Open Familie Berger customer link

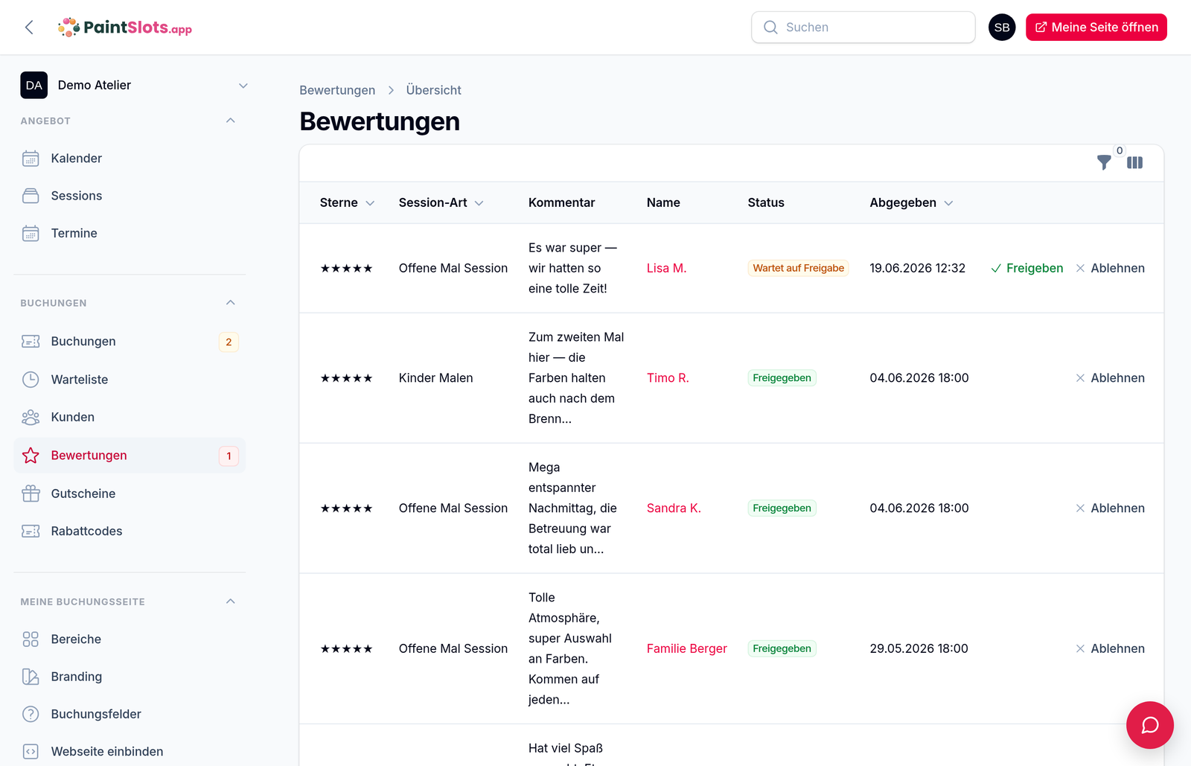click(686, 649)
